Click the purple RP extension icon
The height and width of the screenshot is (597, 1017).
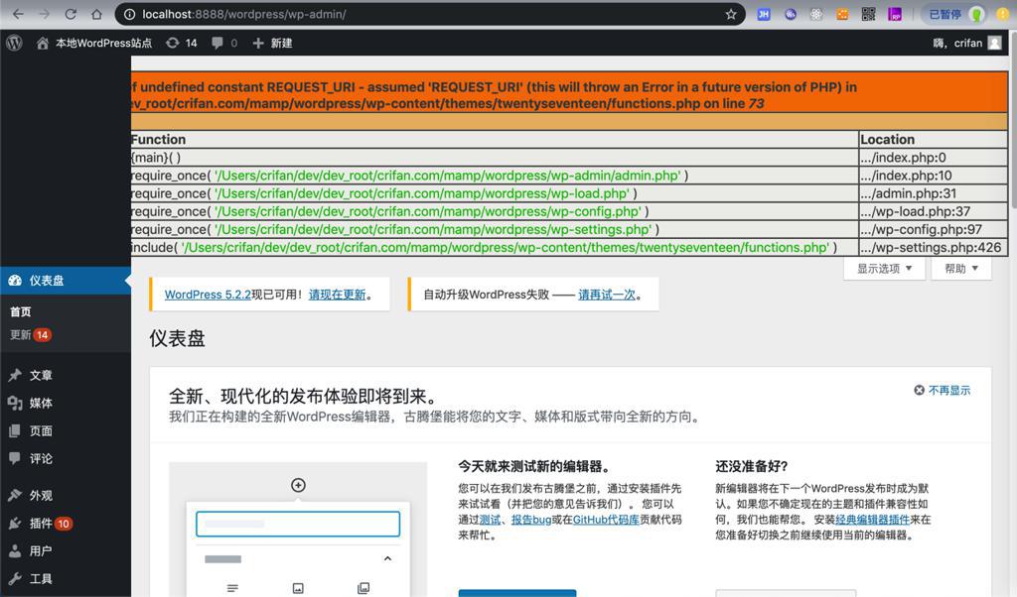pos(895,14)
